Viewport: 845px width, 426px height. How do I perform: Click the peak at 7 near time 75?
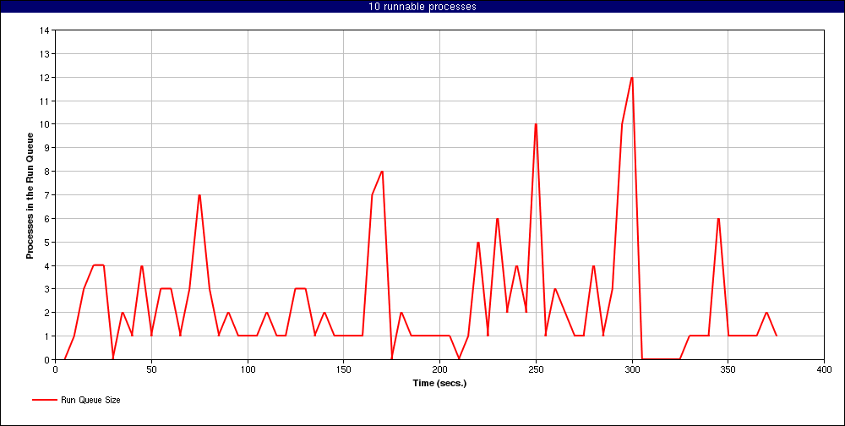coord(199,194)
